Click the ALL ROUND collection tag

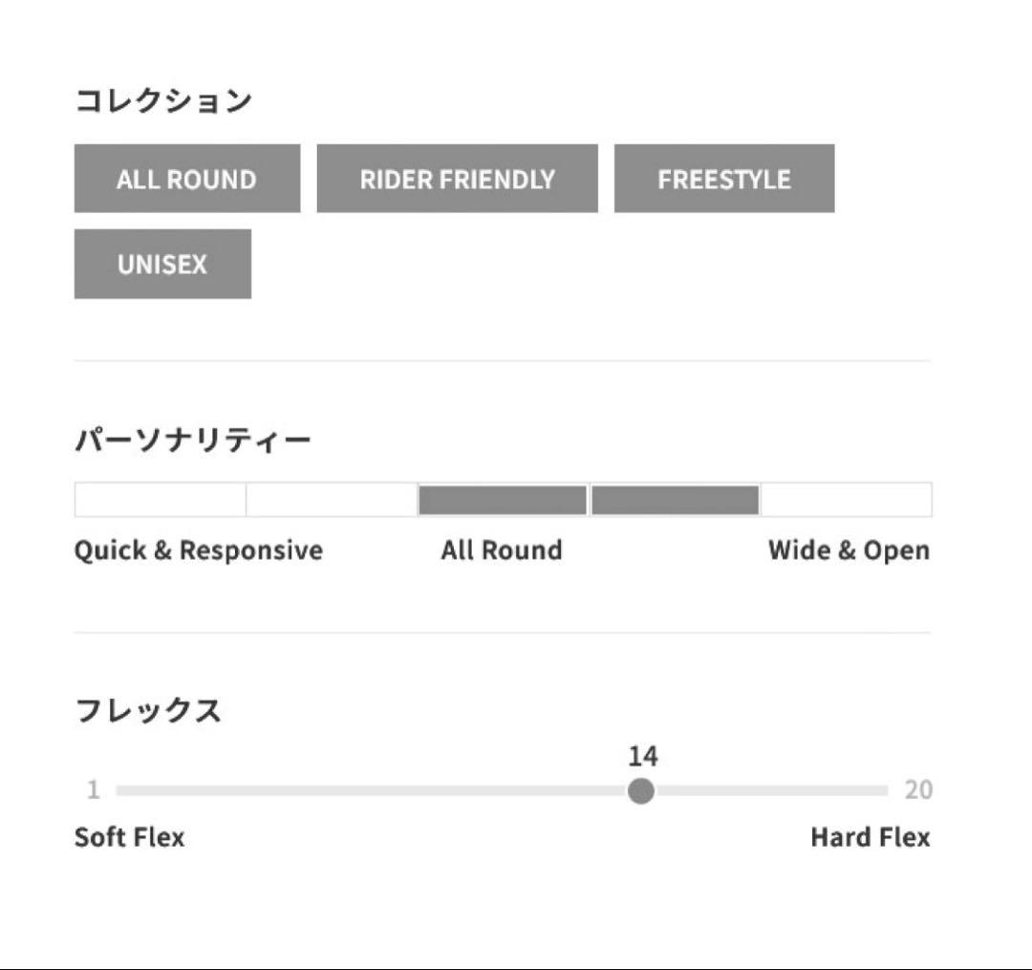(186, 179)
